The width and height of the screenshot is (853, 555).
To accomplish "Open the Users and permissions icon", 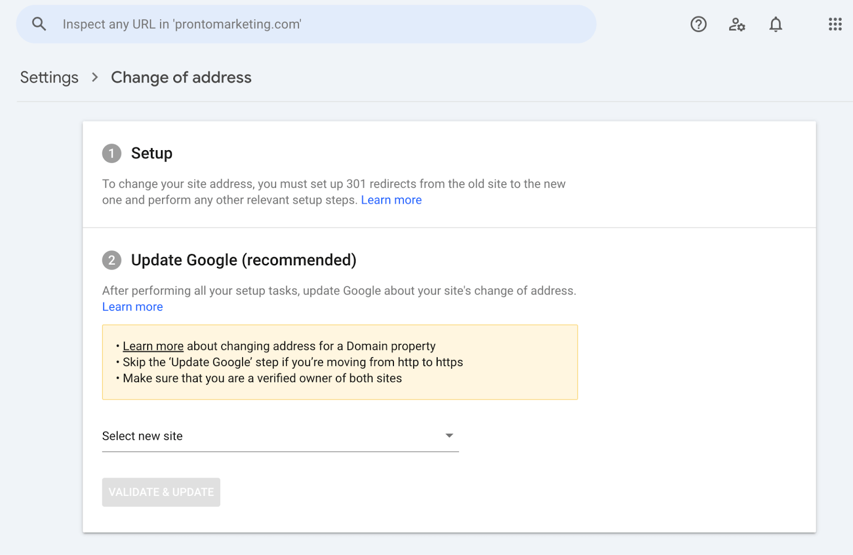I will point(737,24).
